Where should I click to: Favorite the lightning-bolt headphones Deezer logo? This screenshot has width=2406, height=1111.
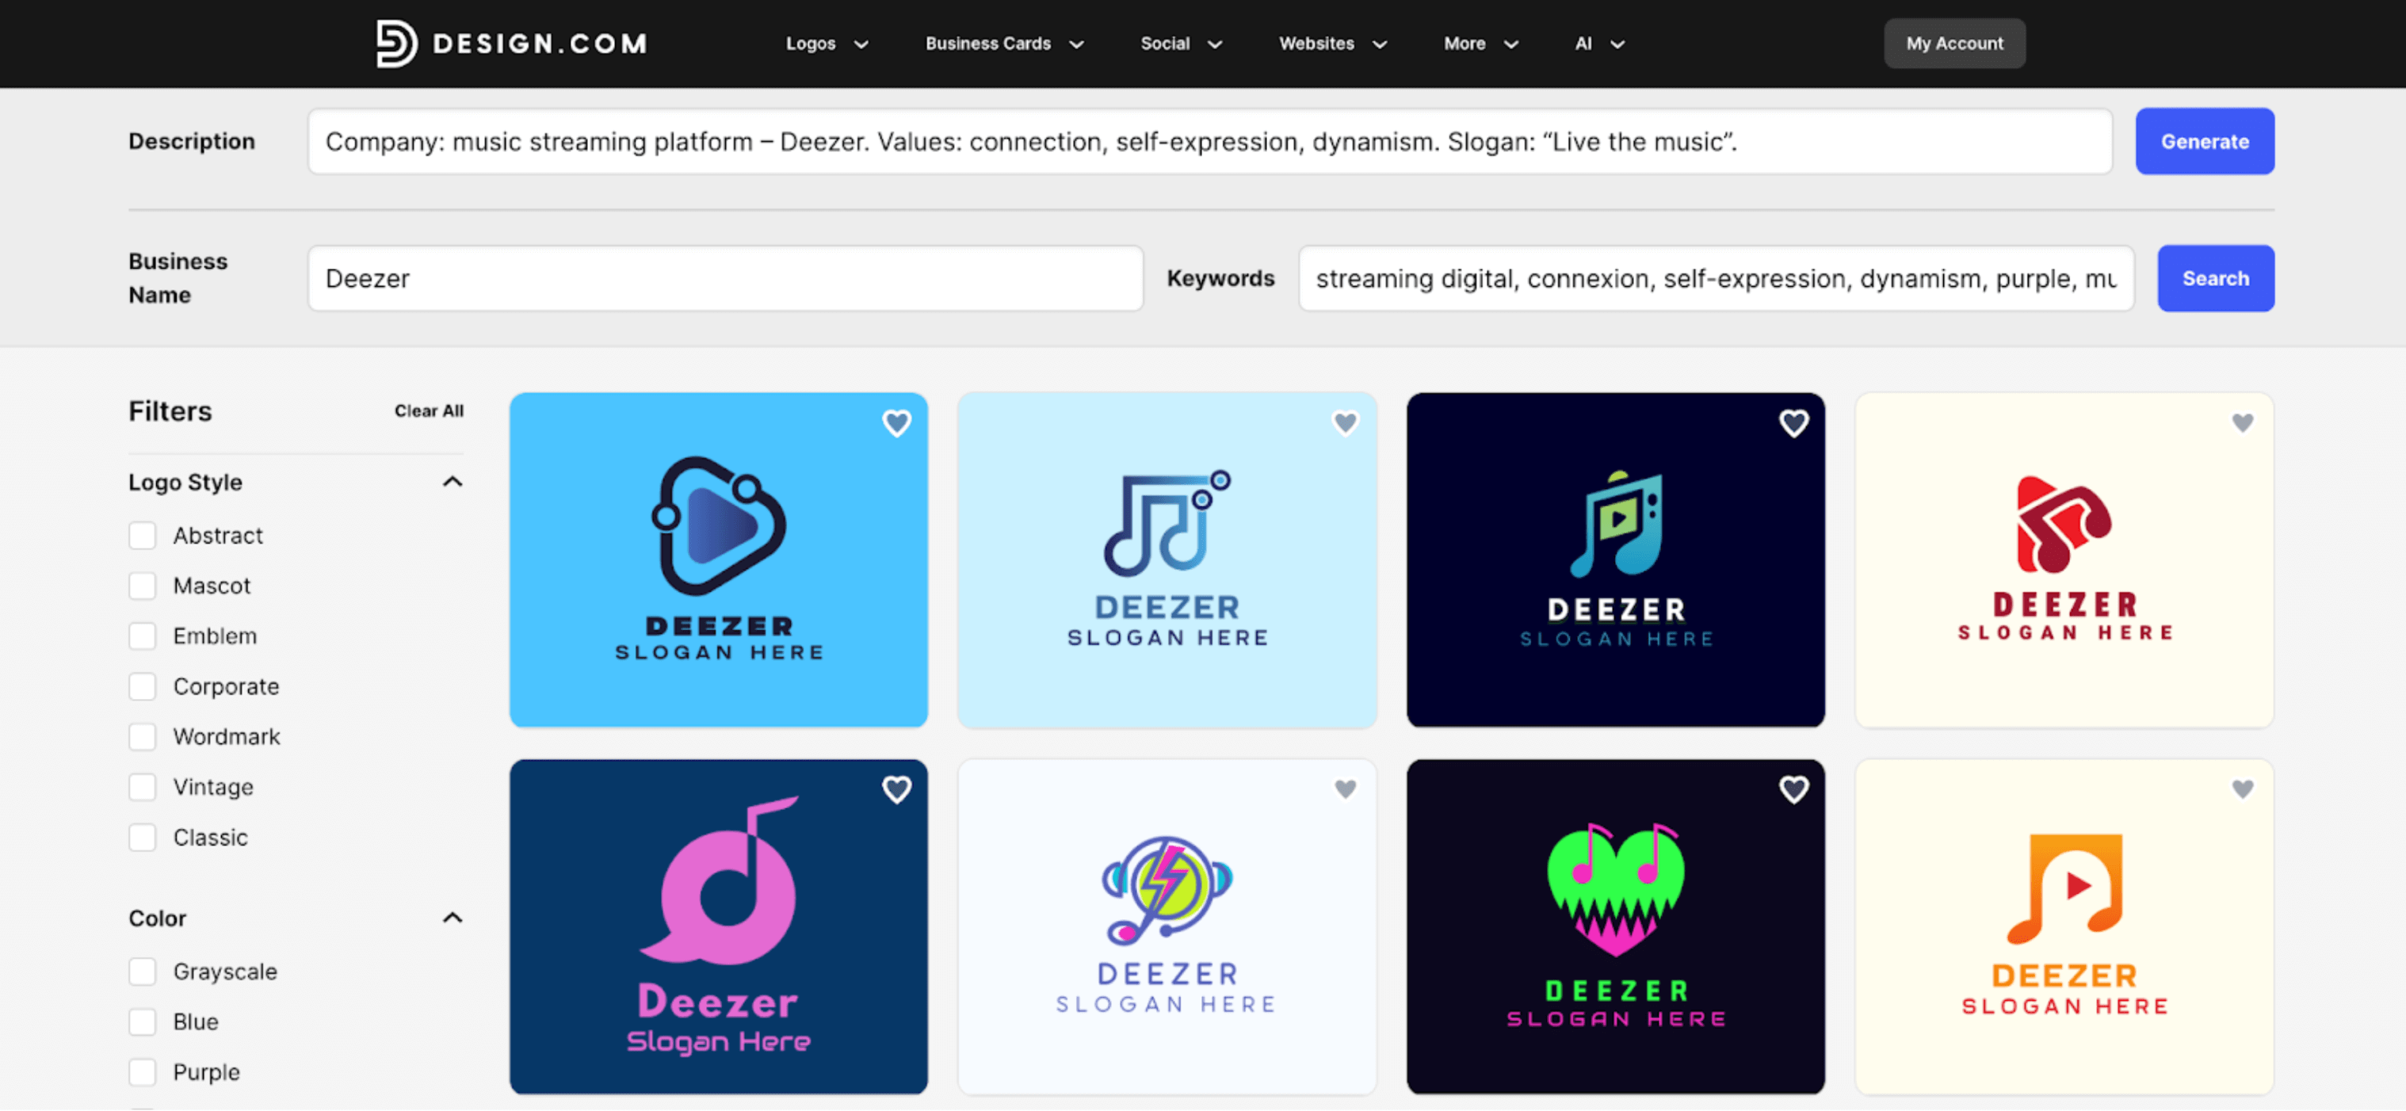coord(1346,790)
